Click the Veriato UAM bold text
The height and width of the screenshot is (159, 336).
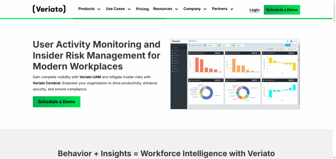point(90,77)
